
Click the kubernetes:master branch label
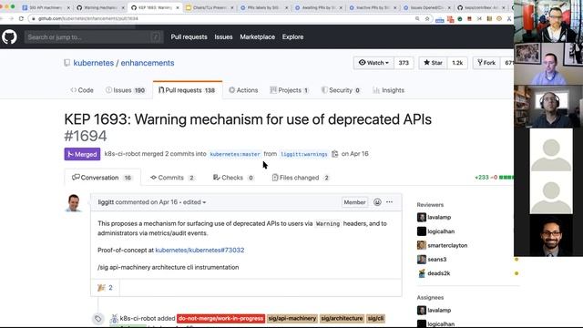point(235,154)
